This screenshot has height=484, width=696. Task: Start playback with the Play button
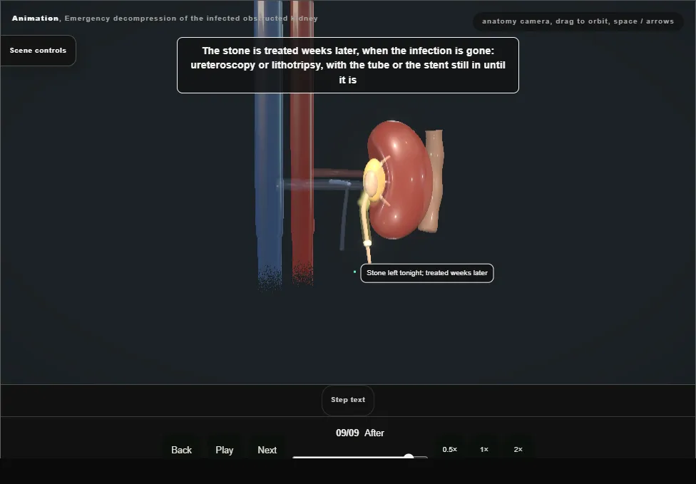[225, 450]
